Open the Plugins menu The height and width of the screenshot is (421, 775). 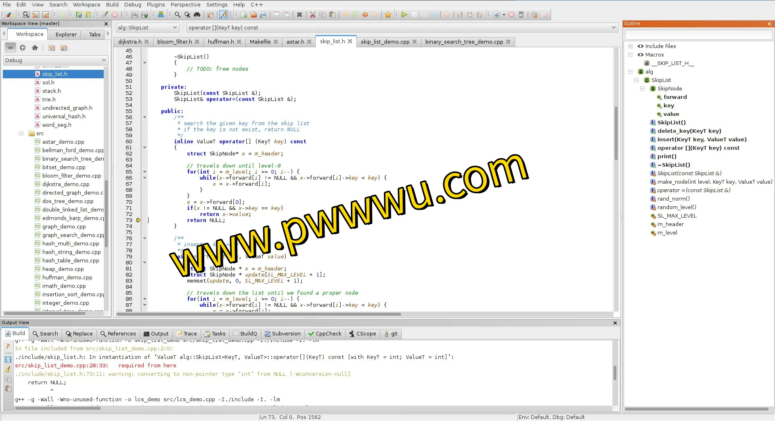coord(155,4)
